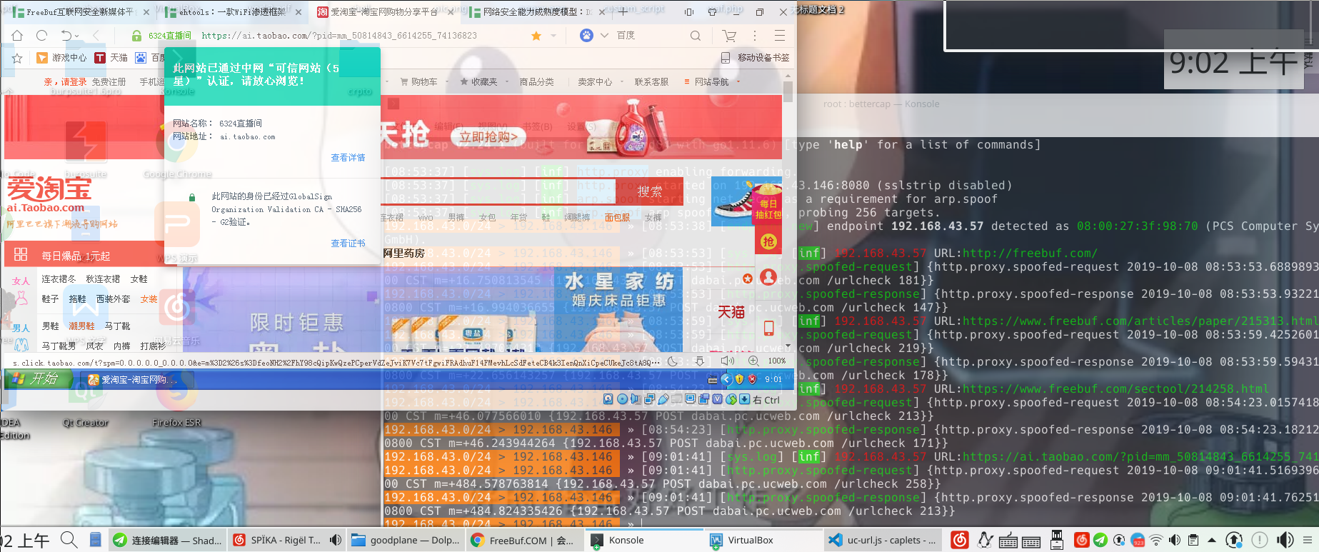Switch to FreeBuf互联网安全新媒体平台 tab
1319x552 pixels.
click(80, 12)
